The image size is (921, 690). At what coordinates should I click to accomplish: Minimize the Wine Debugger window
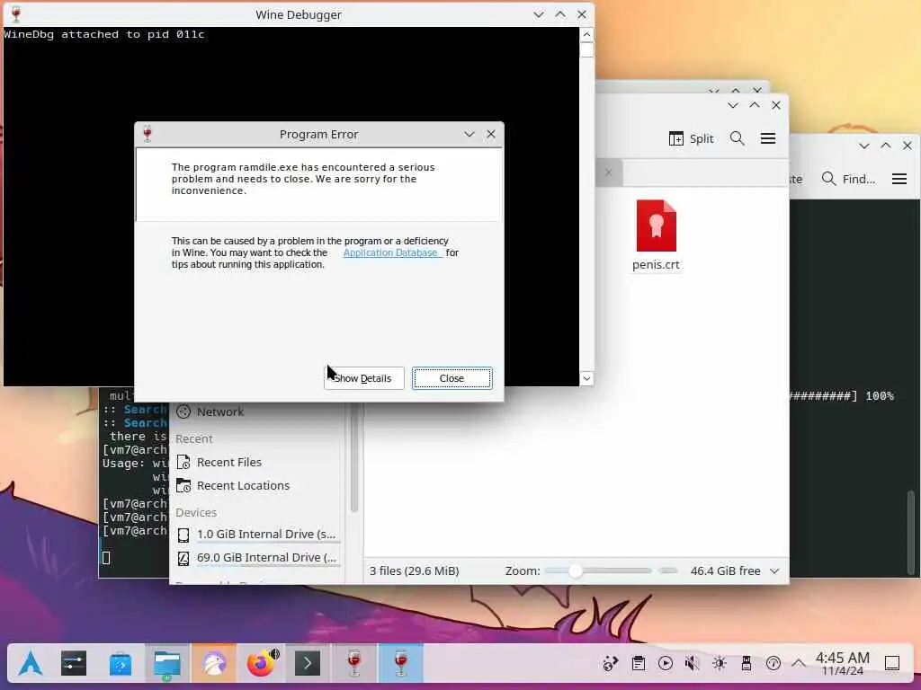(538, 14)
